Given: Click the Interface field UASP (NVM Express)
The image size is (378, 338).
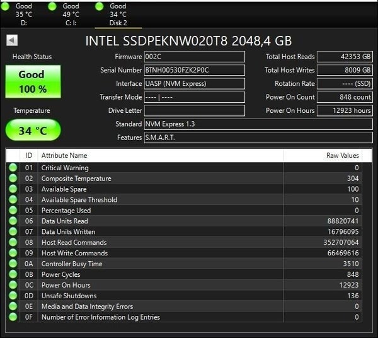Looking at the screenshot, I should (x=194, y=84).
